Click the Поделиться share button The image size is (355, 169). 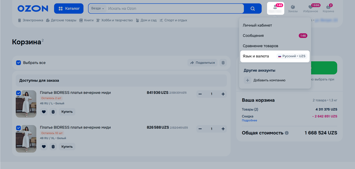tap(202, 63)
